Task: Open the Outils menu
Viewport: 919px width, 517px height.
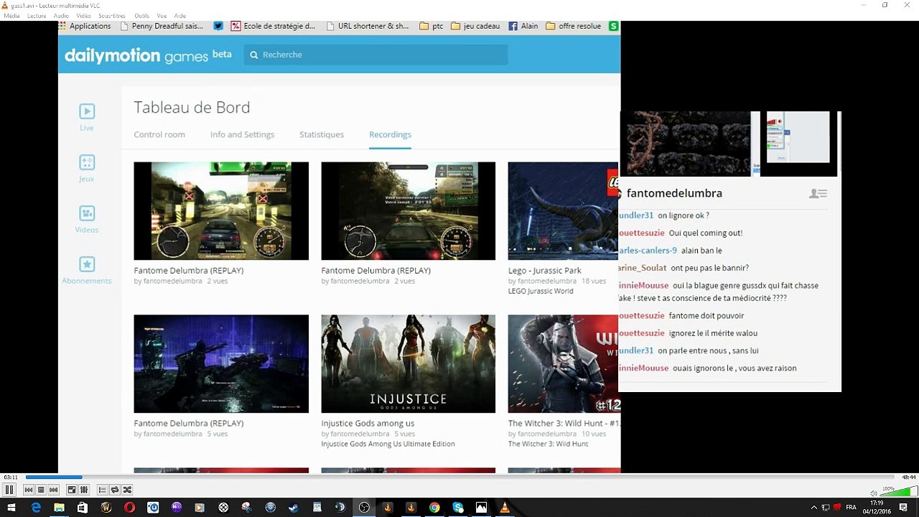Action: (x=142, y=16)
